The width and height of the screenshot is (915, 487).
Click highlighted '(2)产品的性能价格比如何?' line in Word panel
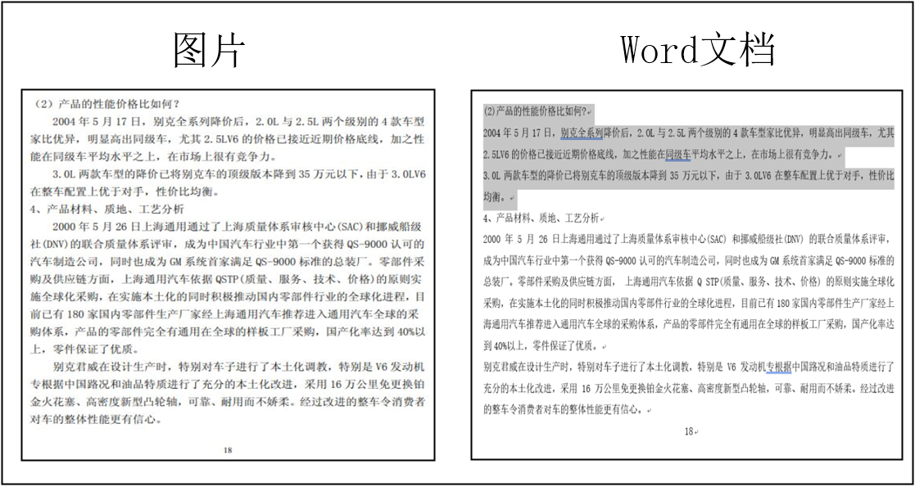(535, 110)
